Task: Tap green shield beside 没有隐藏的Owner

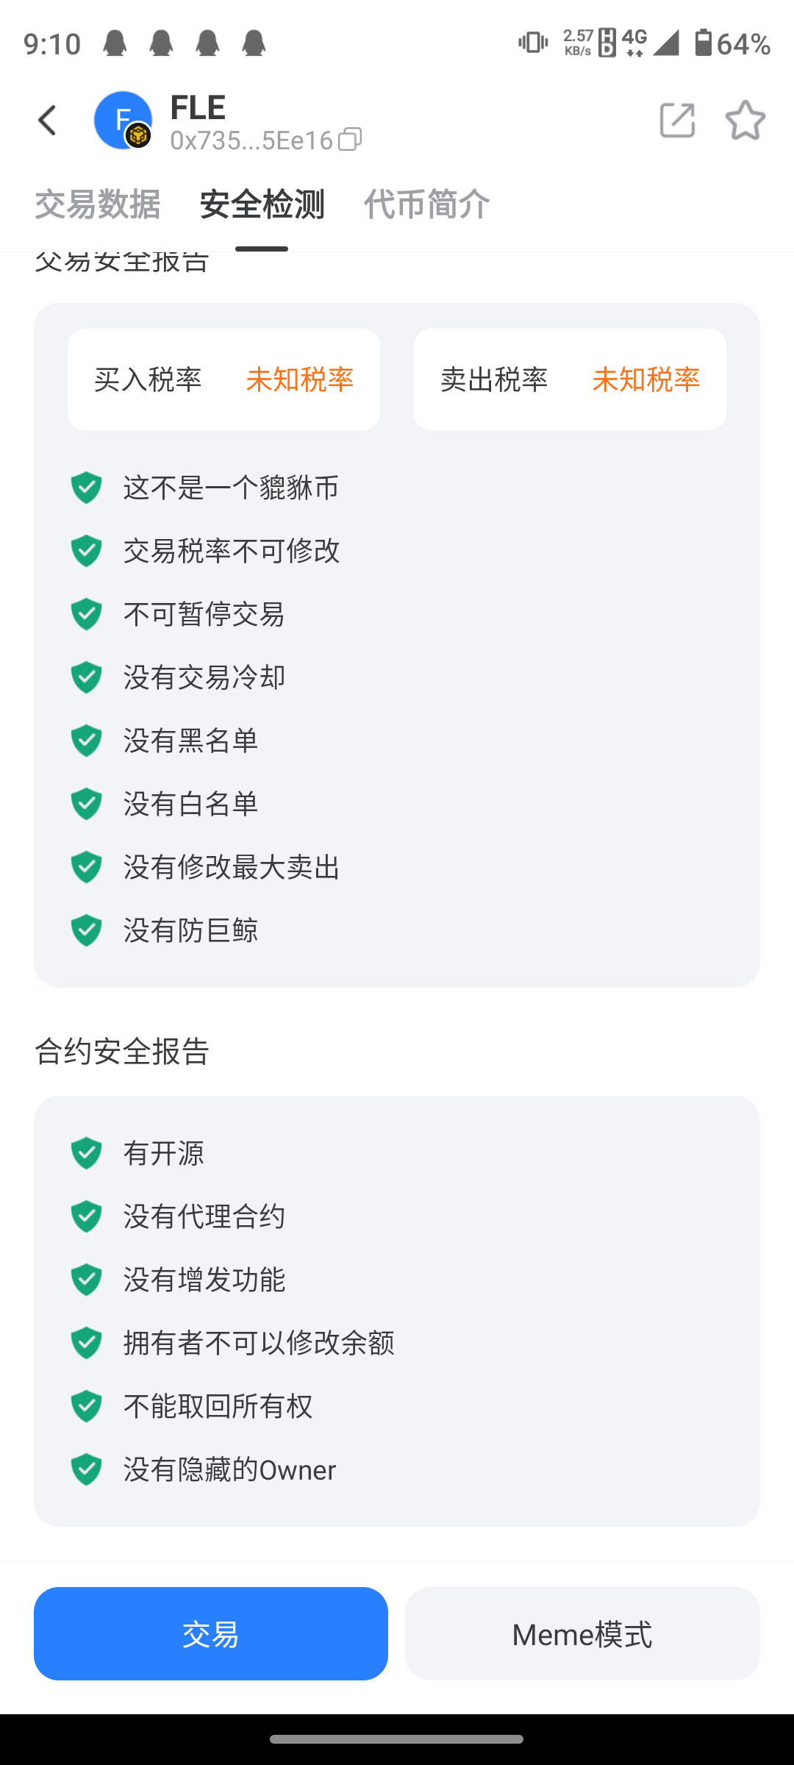Action: 86,1469
